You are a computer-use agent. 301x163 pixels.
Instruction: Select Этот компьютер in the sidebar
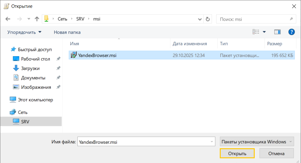(36, 100)
